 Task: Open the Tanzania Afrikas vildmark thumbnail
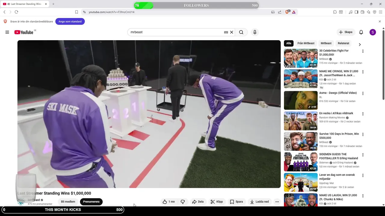coord(301,121)
